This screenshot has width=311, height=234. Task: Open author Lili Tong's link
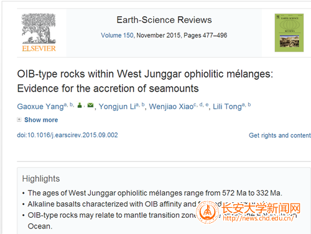coord(227,107)
